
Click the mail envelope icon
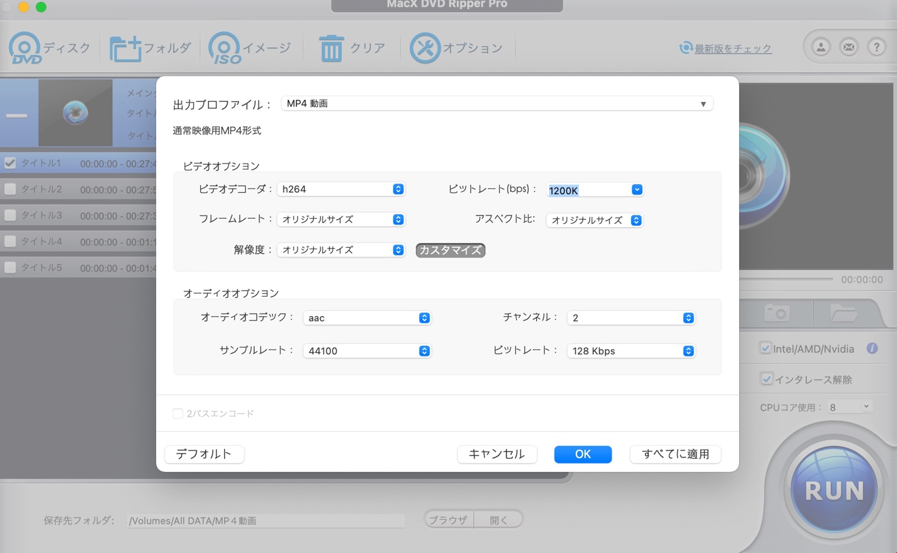point(849,47)
